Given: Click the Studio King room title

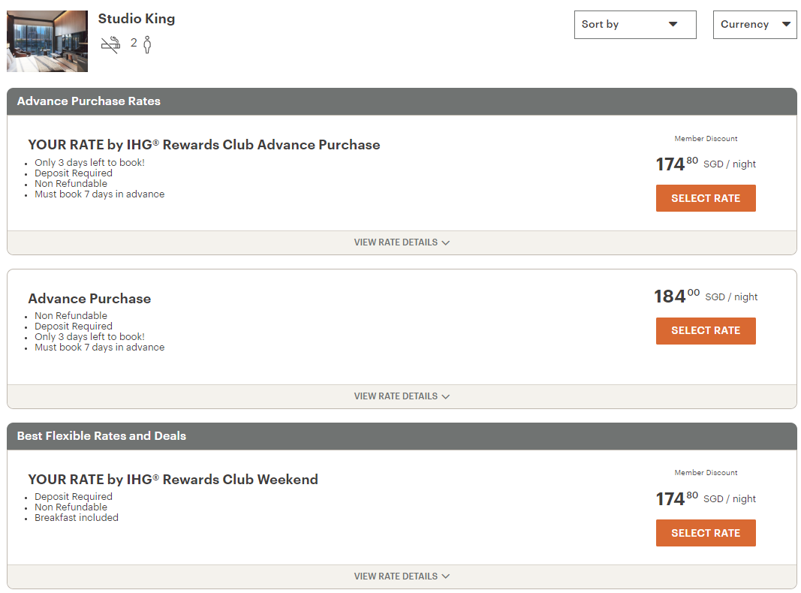Looking at the screenshot, I should [x=137, y=19].
